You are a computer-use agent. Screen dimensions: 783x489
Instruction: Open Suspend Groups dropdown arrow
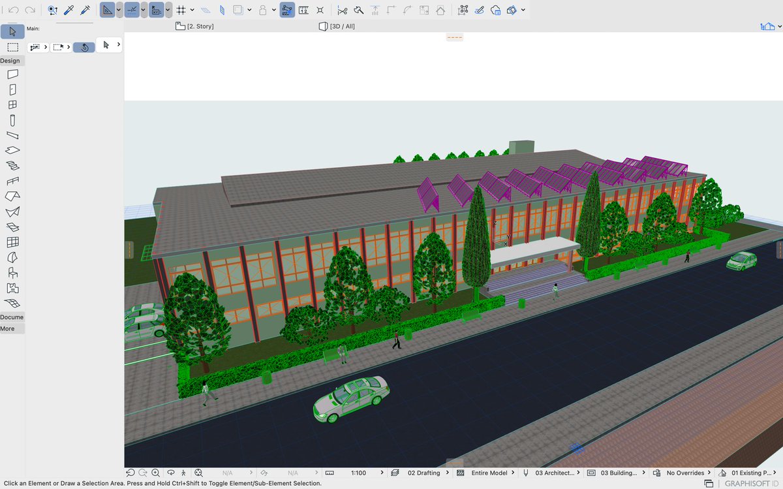[274, 10]
